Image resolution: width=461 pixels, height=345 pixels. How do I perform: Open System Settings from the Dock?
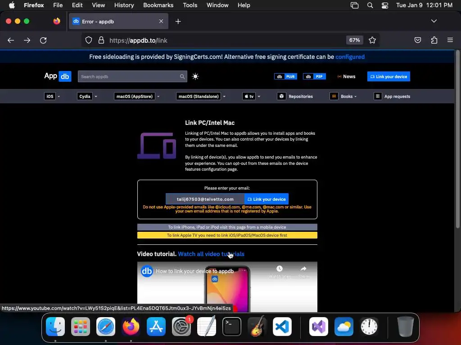[181, 327]
